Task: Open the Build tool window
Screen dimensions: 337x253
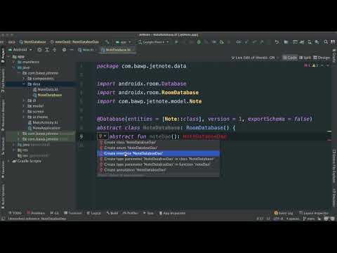Action: click(112, 213)
